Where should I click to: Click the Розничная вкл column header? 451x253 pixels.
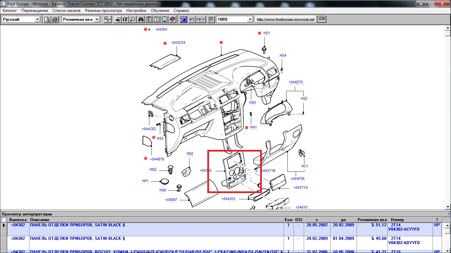point(372,220)
